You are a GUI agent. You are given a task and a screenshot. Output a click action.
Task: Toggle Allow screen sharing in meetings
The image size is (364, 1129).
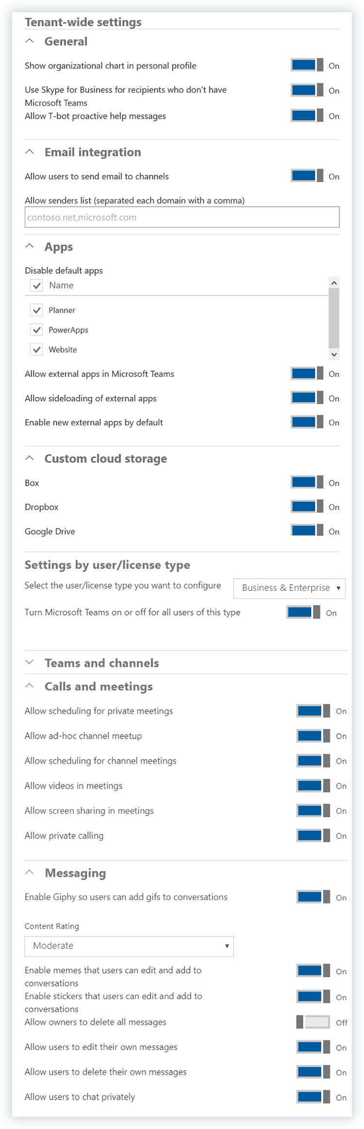[x=314, y=811]
